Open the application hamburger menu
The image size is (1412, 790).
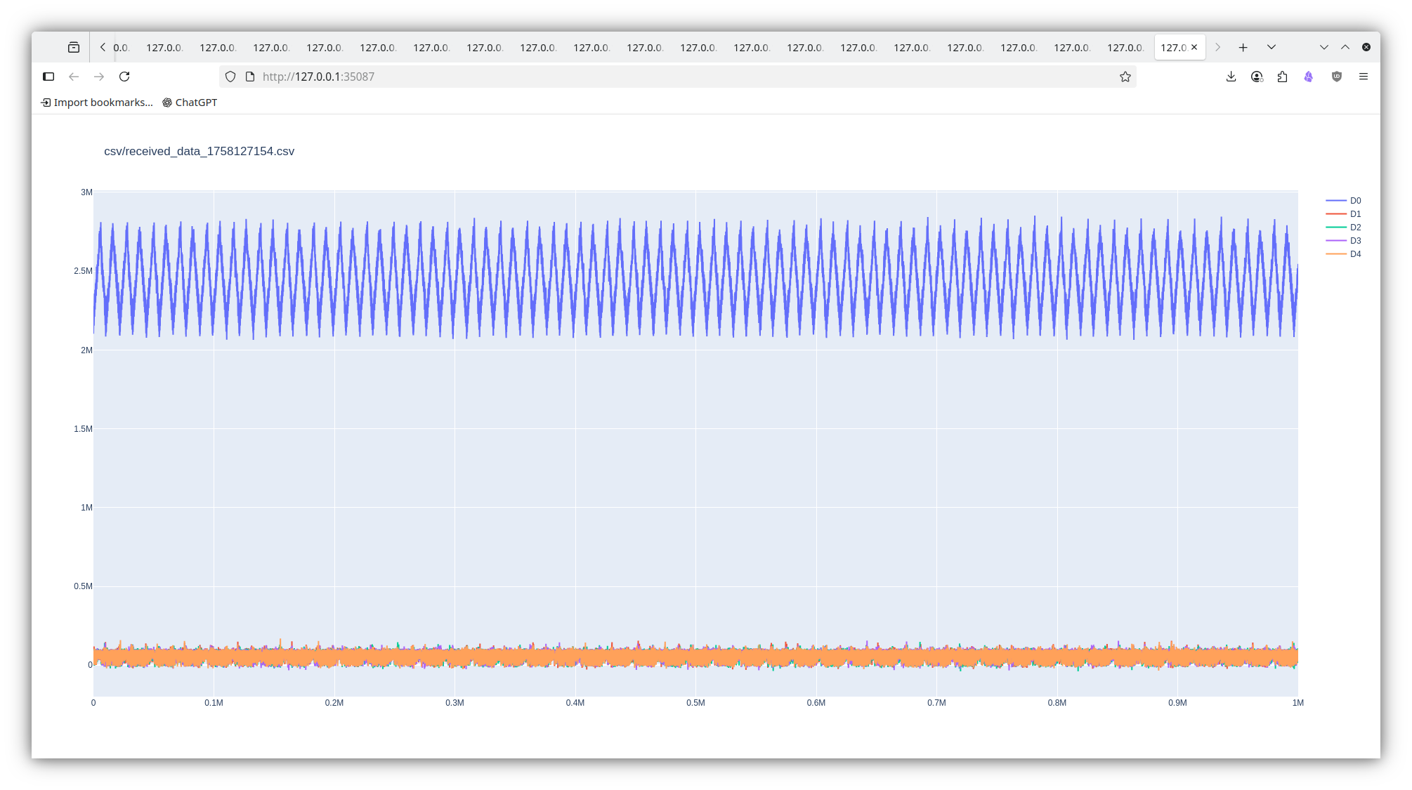(1363, 77)
